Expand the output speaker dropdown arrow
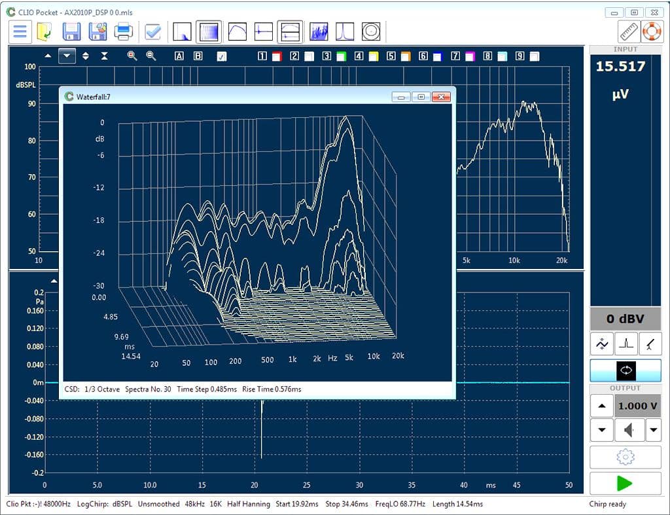Viewport: 670px width, 515px height. [653, 430]
